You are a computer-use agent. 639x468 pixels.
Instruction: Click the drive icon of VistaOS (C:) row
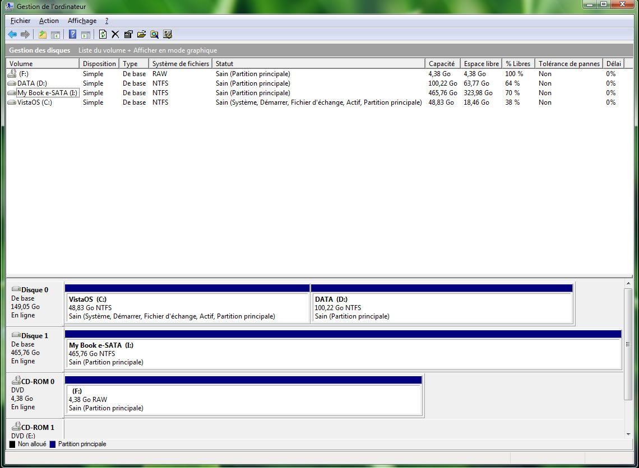click(12, 102)
